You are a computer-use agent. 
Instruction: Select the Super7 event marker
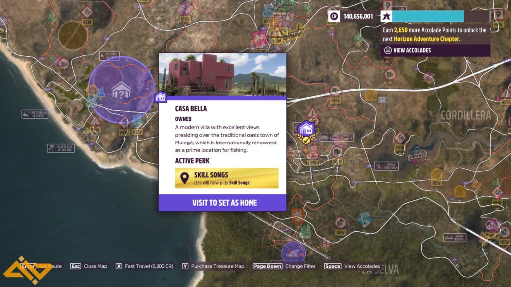point(417,156)
